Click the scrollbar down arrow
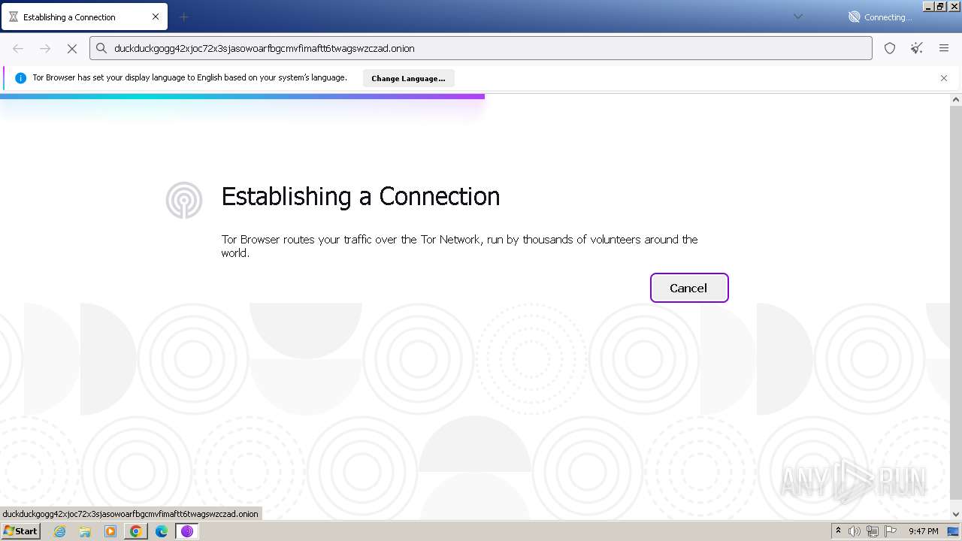The width and height of the screenshot is (962, 541). point(956,515)
